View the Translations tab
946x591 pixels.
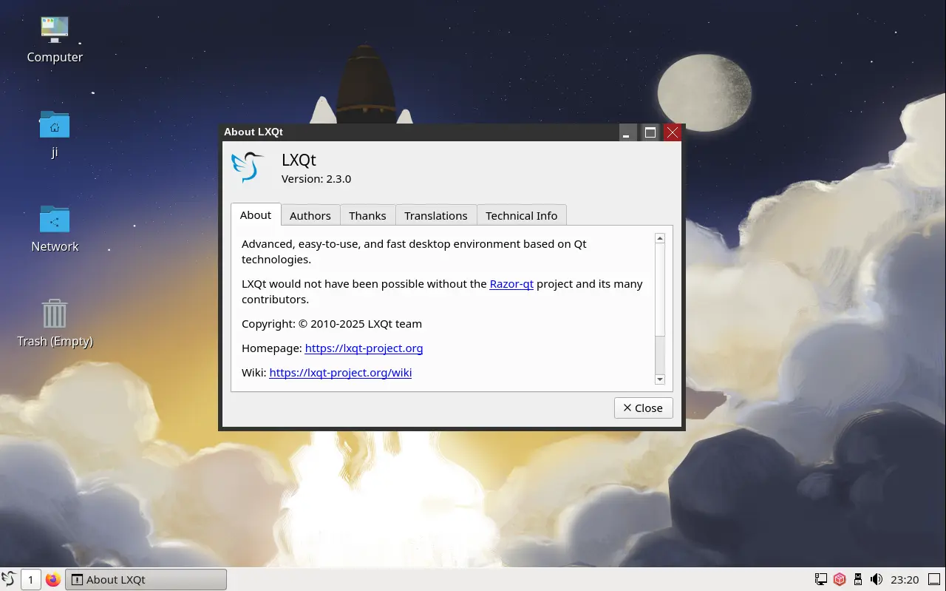click(x=436, y=215)
